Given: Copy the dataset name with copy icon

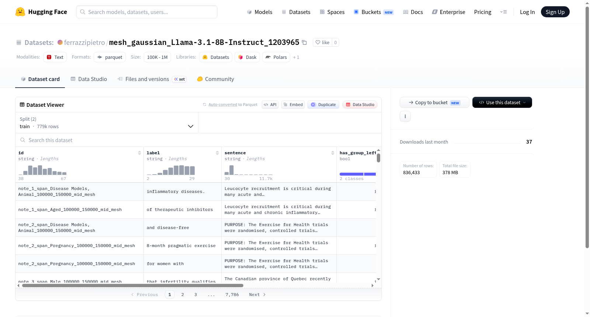Looking at the screenshot, I should (304, 42).
